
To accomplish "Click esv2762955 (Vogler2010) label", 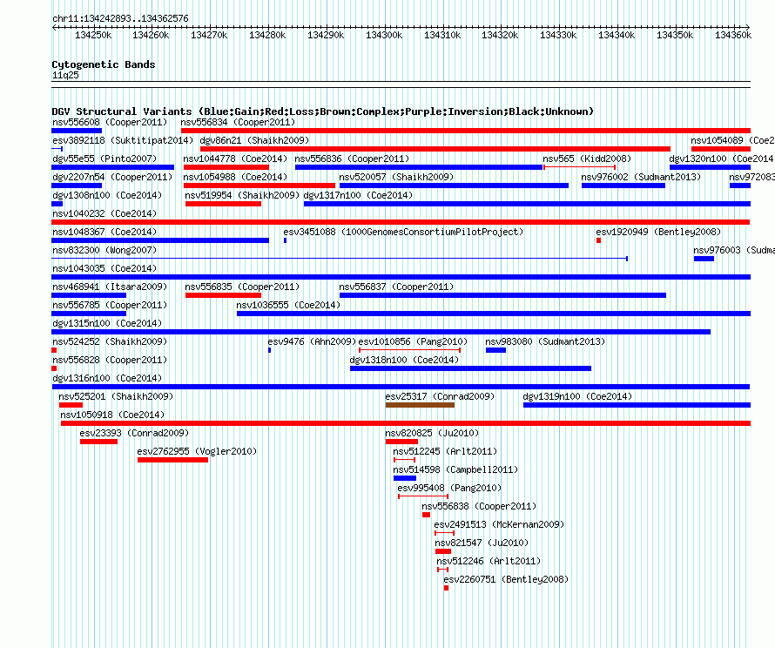I will click(197, 451).
